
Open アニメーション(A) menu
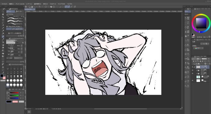click(x=20, y=4)
